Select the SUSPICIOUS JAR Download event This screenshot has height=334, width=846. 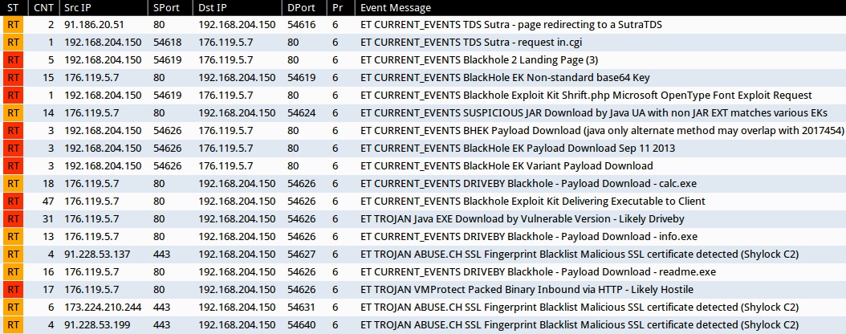point(594,113)
